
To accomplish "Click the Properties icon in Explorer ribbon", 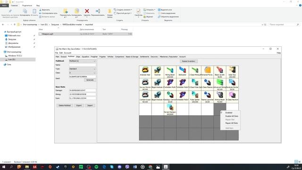I will click(138, 11).
